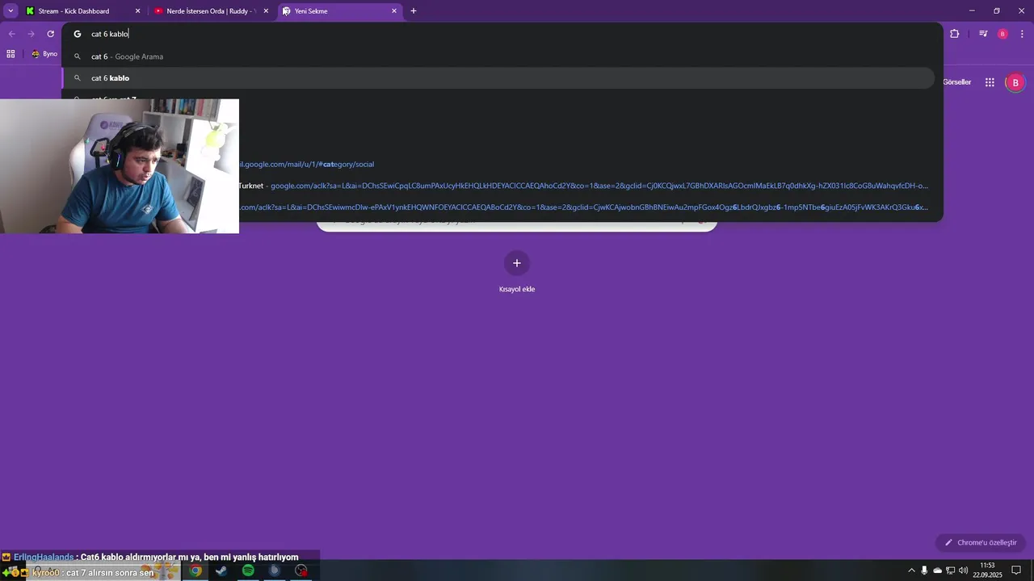Open the dark circular taskbar app after Spotify
Viewport: 1034px width, 581px height.
coord(275,571)
